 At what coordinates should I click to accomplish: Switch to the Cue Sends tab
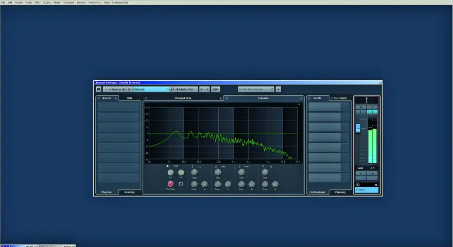point(340,98)
